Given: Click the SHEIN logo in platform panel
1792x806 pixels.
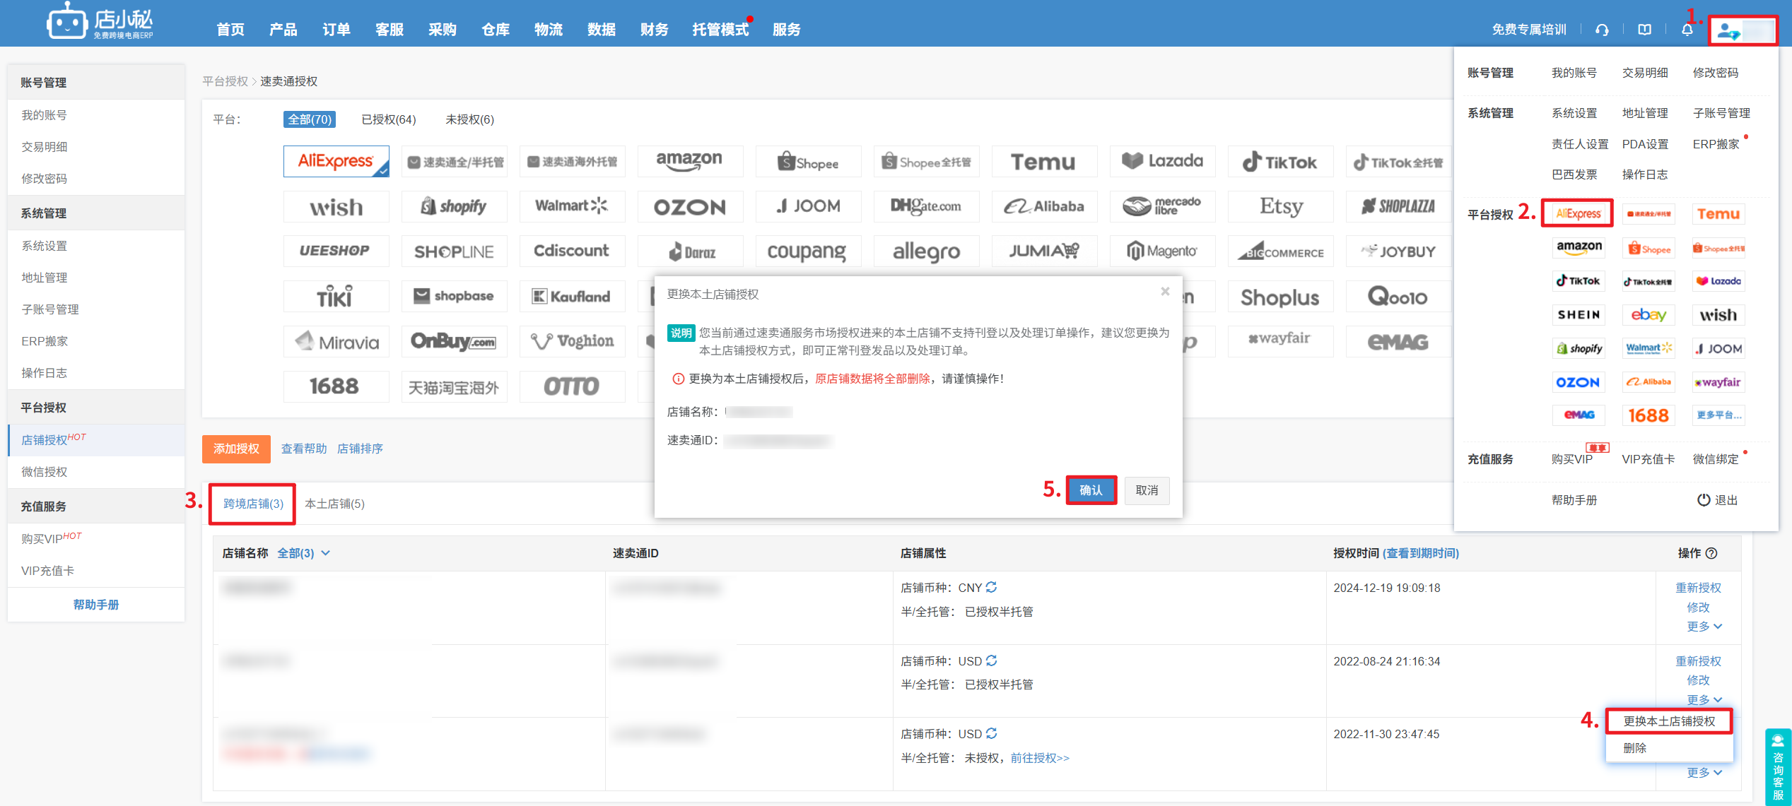Looking at the screenshot, I should pyautogui.click(x=1579, y=315).
